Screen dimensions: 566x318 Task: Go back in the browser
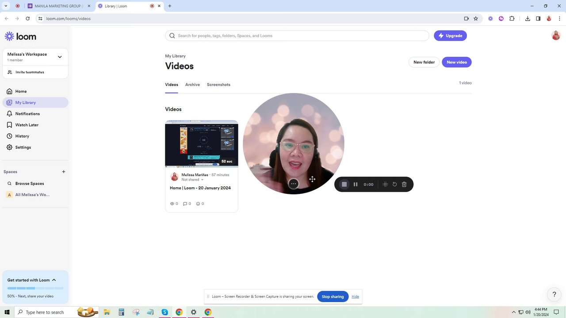click(7, 19)
